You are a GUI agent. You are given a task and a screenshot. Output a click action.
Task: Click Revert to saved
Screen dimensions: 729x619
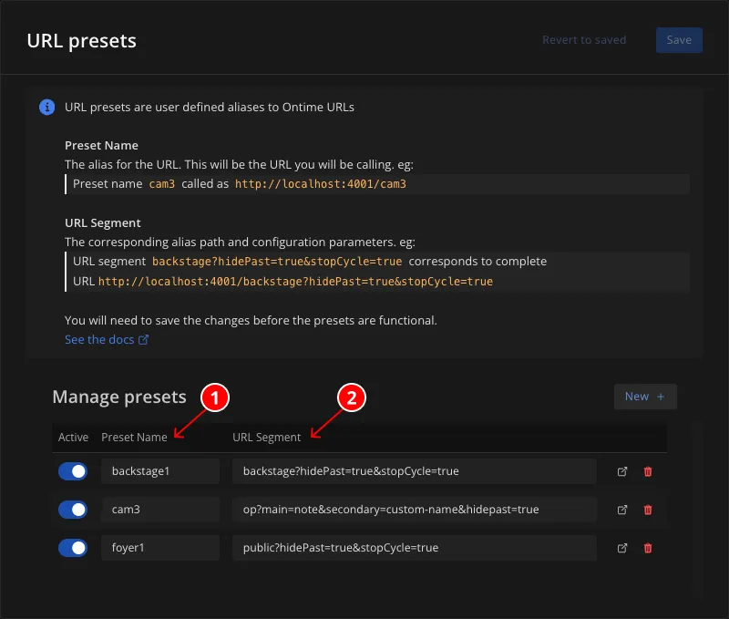583,39
